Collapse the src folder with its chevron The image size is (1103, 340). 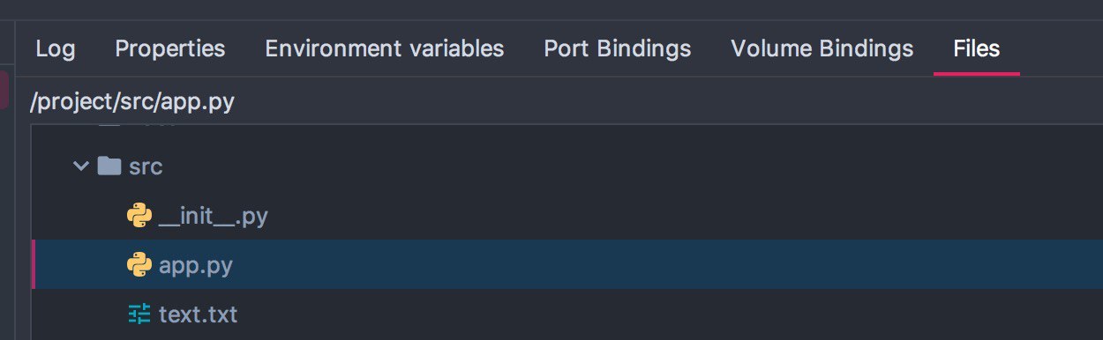[82, 166]
